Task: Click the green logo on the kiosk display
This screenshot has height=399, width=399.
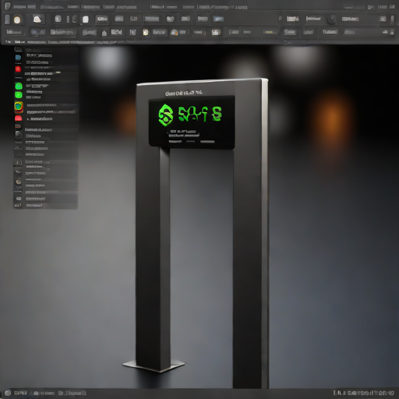Action: pyautogui.click(x=166, y=115)
